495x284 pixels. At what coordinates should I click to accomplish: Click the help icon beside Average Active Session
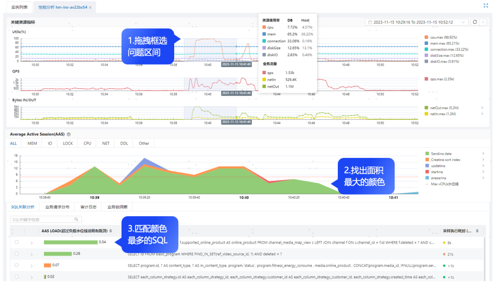(68, 134)
